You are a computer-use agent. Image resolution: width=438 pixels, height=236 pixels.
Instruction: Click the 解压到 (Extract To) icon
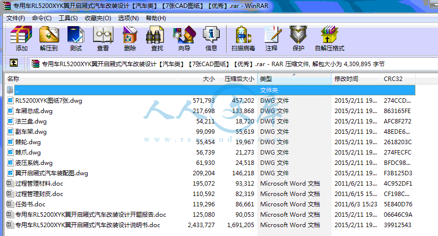pyautogui.click(x=49, y=35)
